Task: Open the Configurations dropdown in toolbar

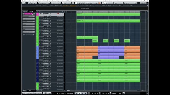Action: click(44, 3)
